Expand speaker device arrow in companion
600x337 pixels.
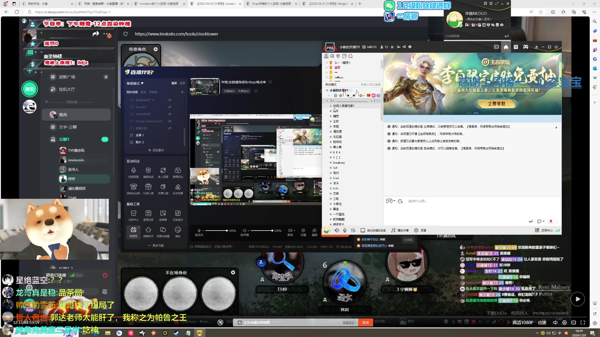click(x=248, y=231)
